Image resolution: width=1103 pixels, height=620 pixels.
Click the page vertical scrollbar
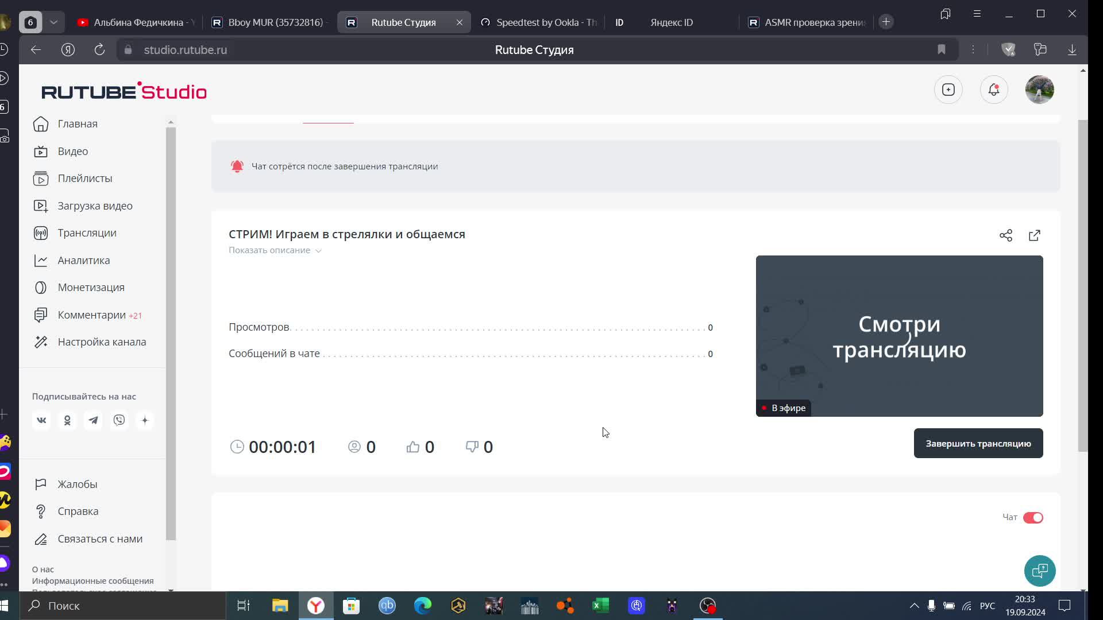pyautogui.click(x=1083, y=286)
